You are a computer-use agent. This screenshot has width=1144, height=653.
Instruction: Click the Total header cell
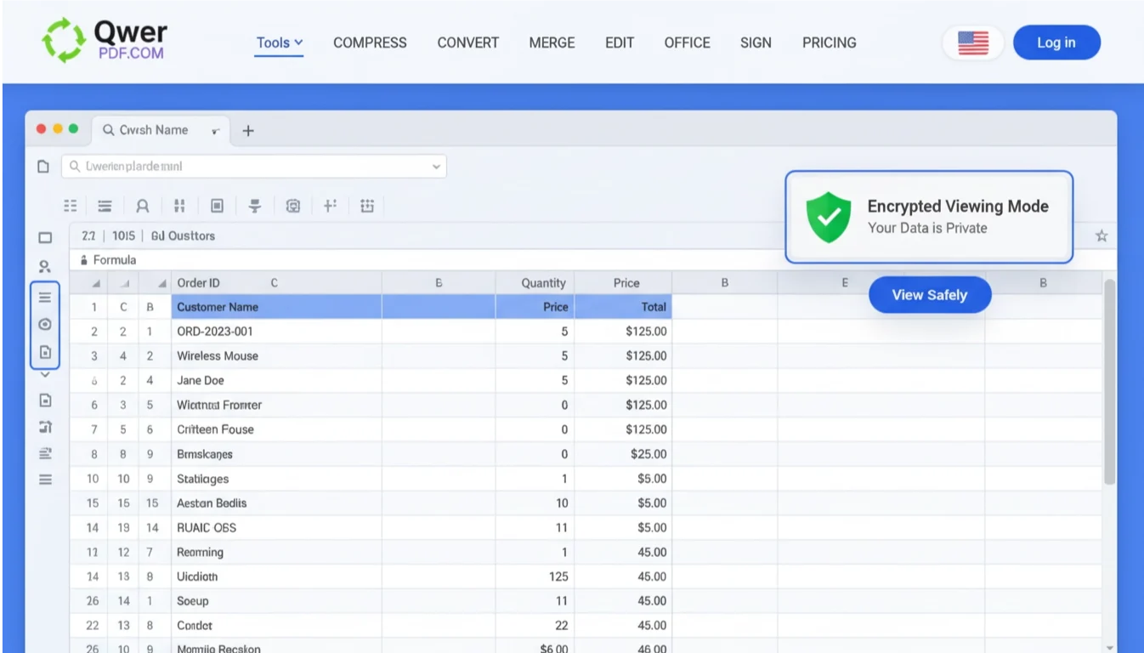pos(623,307)
